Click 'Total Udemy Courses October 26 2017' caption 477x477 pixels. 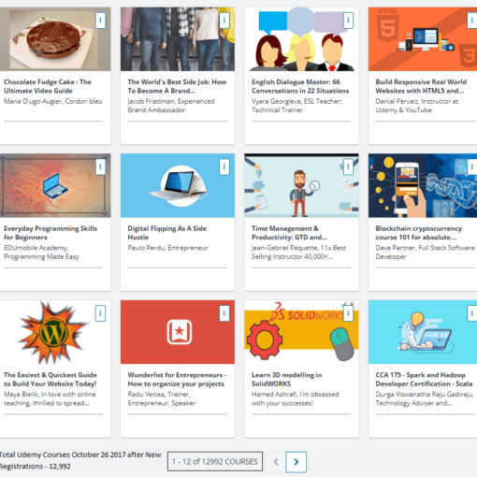point(80,460)
